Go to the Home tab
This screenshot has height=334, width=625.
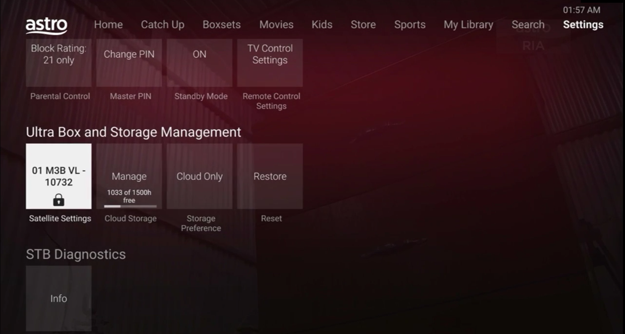108,24
